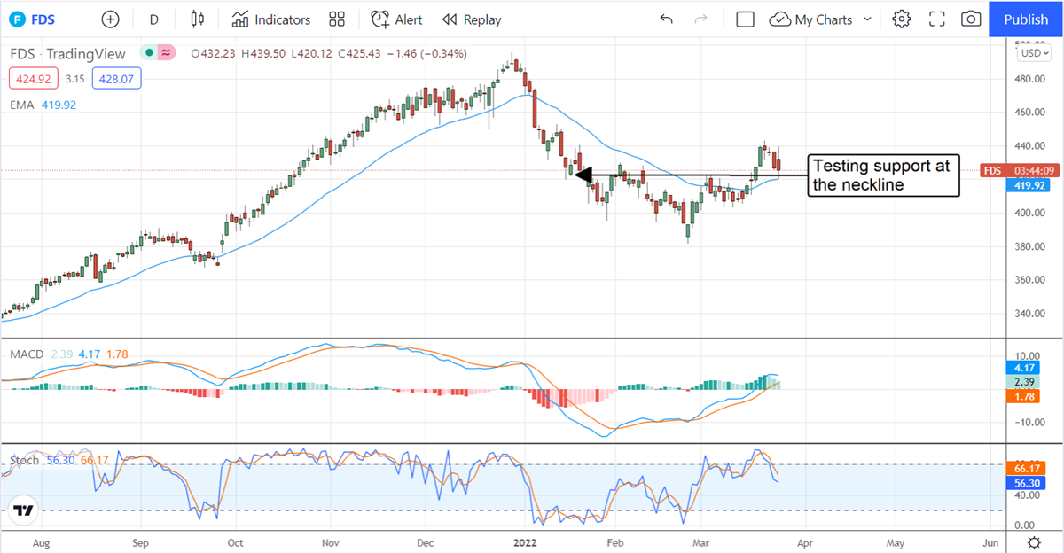
Task: Open chart properties gear at bottom right
Action: click(x=1034, y=542)
